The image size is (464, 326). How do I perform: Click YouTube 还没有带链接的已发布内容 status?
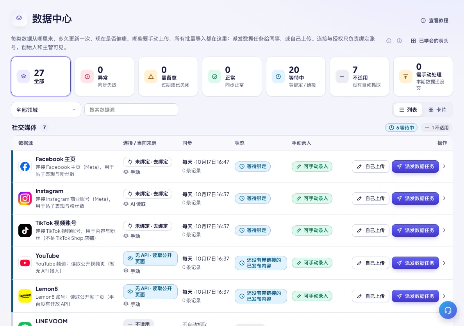pyautogui.click(x=261, y=263)
